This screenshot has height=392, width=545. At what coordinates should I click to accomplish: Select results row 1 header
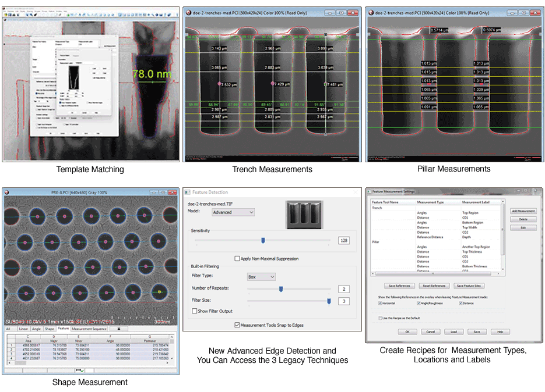click(x=11, y=345)
